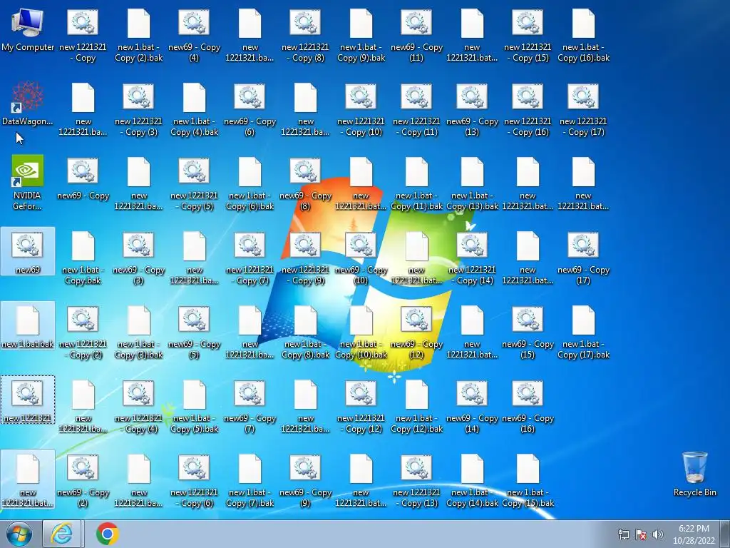Open the Action Center flag icon
Screen dimensions: 730x548
(x=641, y=534)
